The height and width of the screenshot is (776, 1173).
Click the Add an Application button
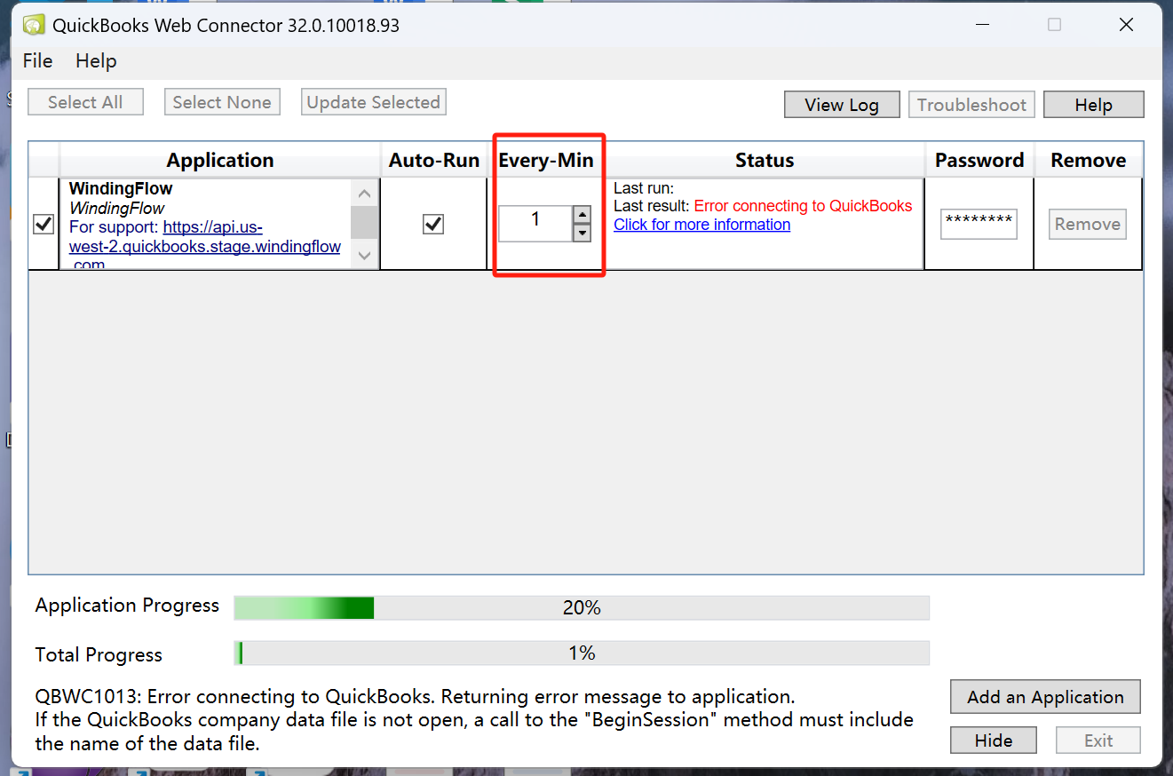(1046, 697)
